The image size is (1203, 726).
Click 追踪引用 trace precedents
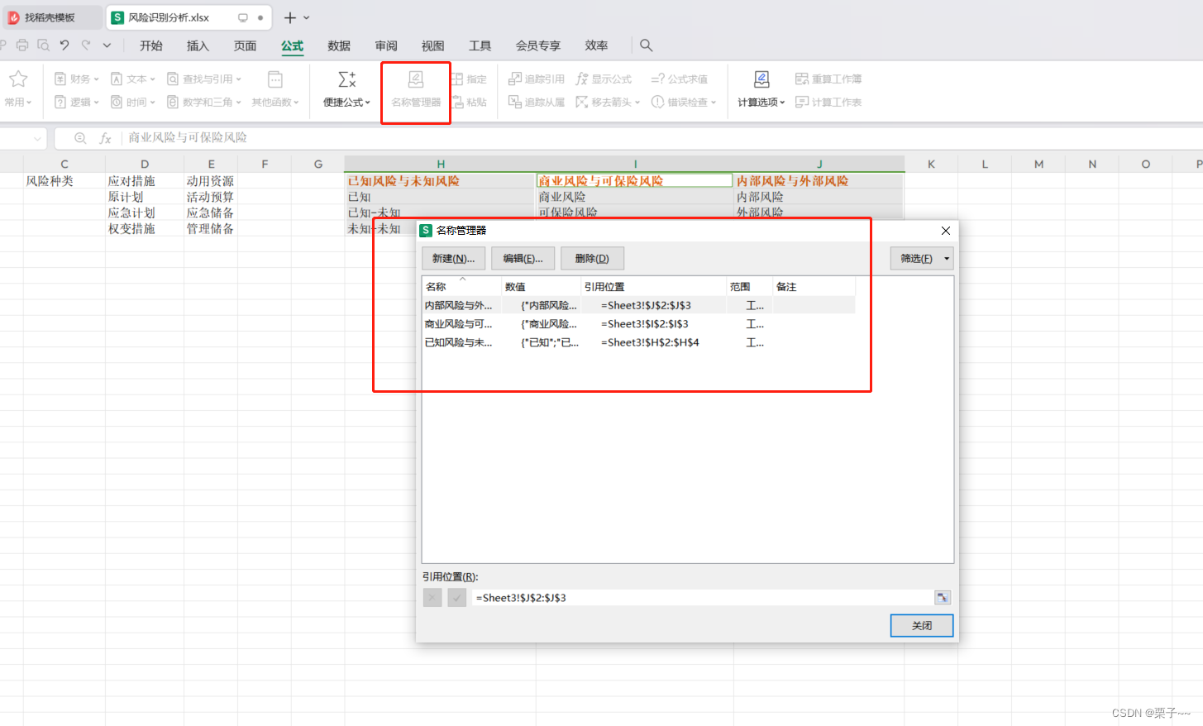(x=536, y=79)
